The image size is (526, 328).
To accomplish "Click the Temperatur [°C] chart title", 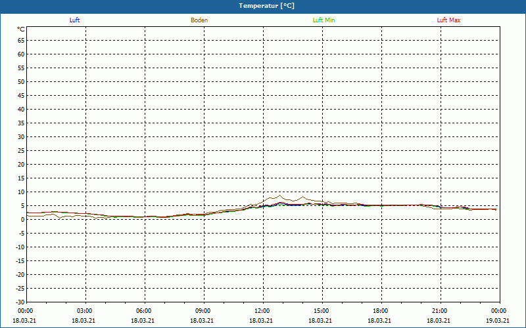I will (267, 6).
